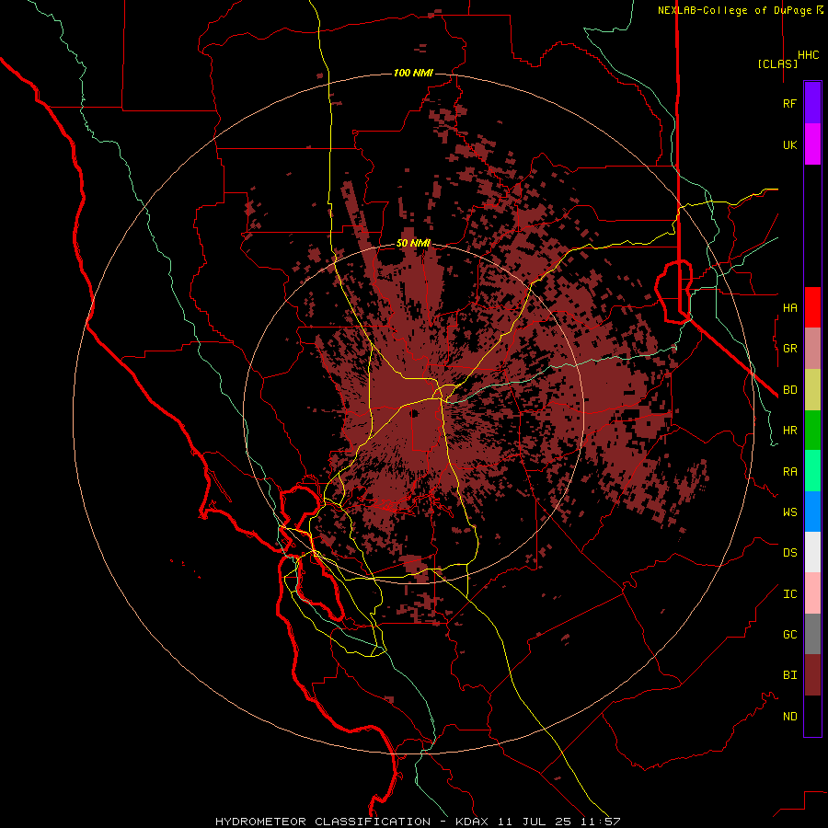This screenshot has height=828, width=828.
Task: Click the HA legend label
Action: pyautogui.click(x=789, y=307)
